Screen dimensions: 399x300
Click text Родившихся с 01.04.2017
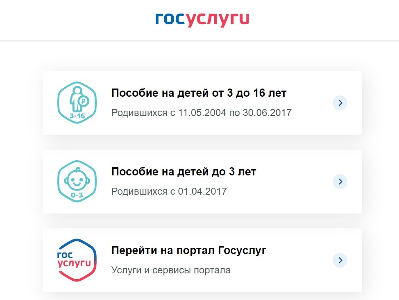pos(169,191)
